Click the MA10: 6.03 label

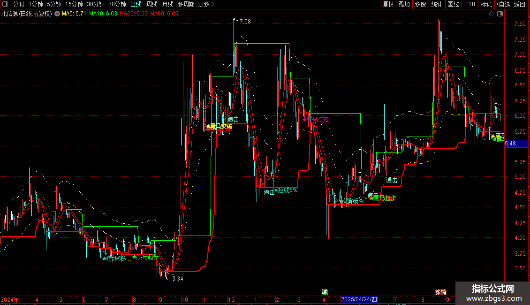[103, 14]
